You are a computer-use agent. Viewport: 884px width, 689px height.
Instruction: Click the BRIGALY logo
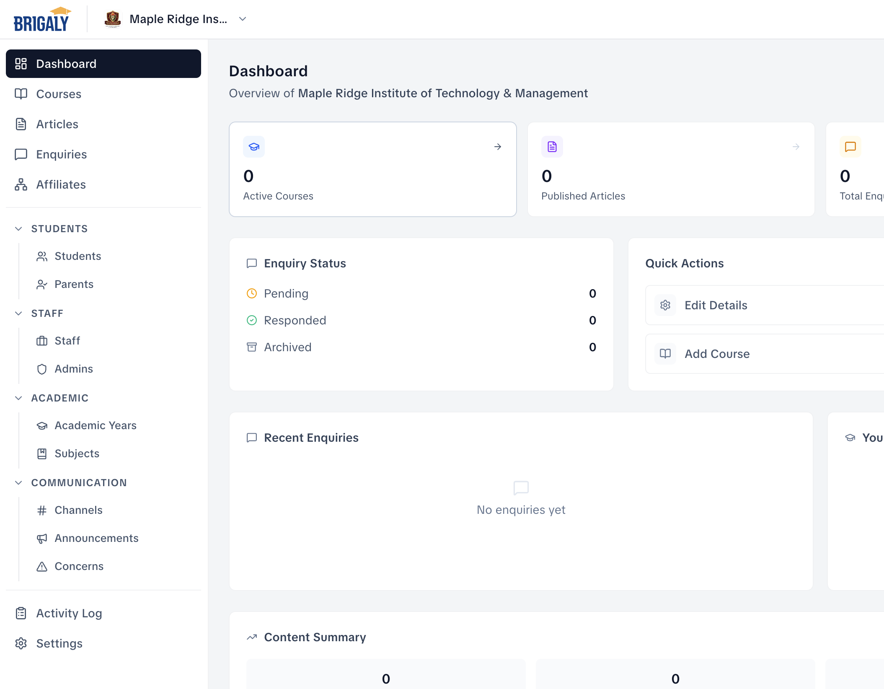(x=41, y=19)
